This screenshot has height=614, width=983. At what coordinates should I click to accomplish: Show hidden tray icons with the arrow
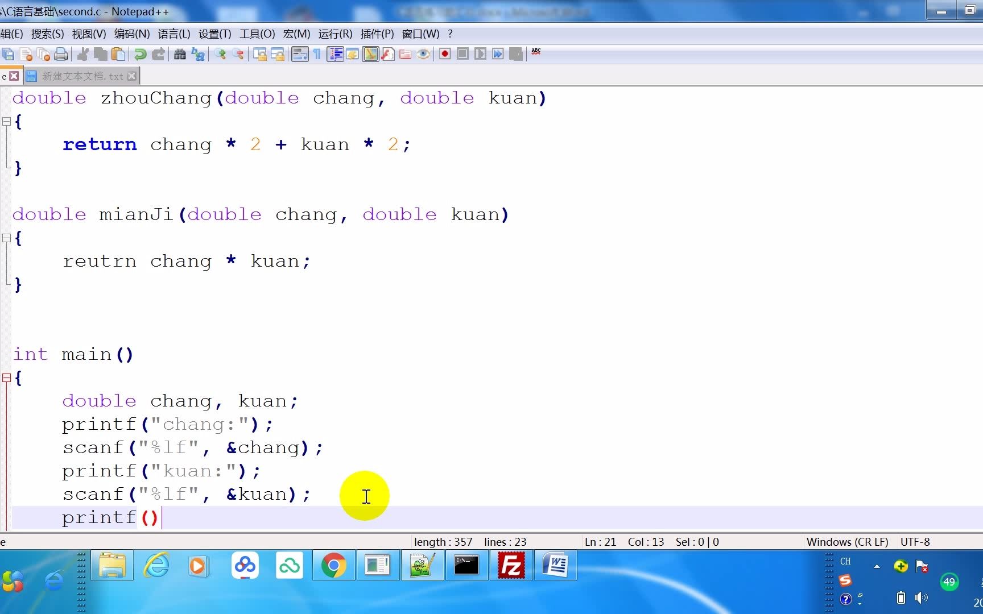877,566
